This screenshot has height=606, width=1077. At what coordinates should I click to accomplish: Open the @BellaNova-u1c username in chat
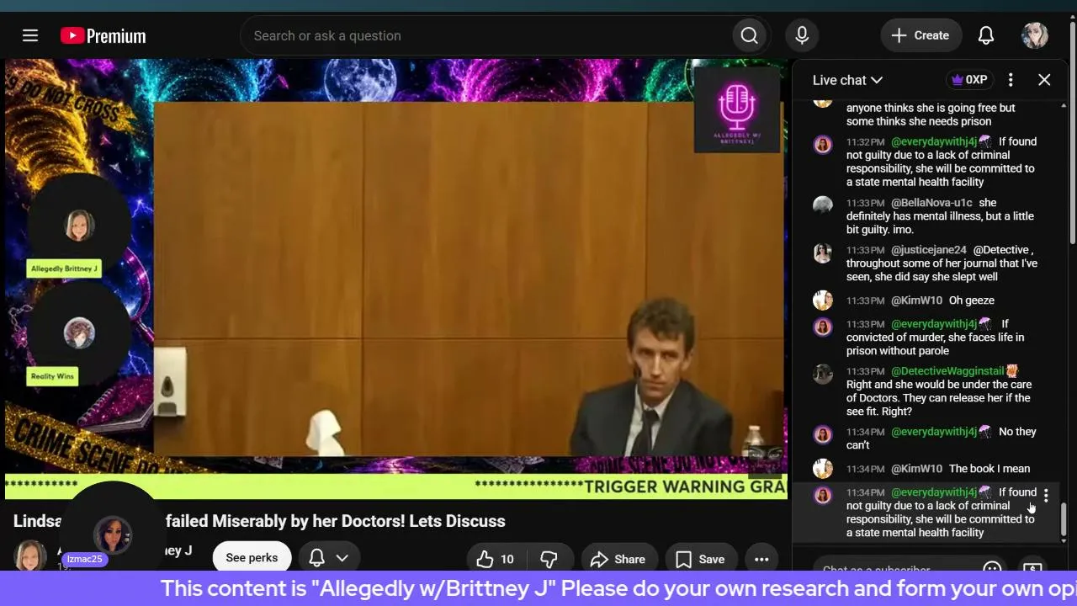931,203
